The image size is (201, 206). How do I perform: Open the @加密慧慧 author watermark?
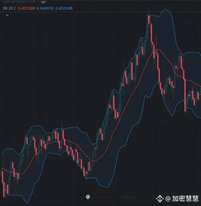coord(182,198)
